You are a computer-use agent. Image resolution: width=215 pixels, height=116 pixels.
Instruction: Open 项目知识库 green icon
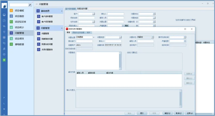11,22
